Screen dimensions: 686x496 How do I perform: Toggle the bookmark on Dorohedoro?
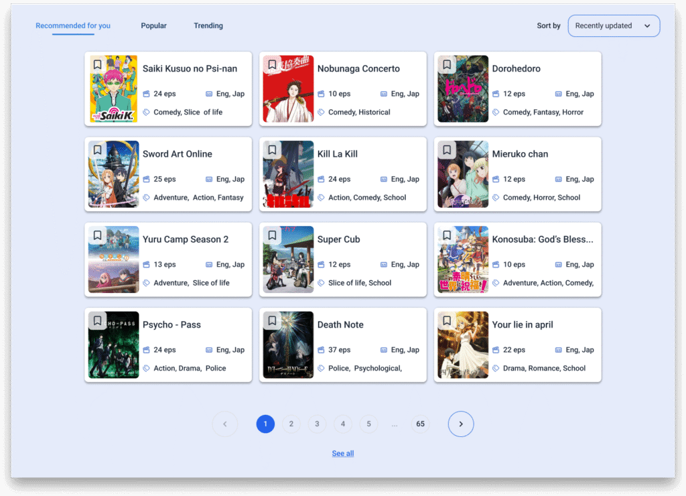pos(447,65)
